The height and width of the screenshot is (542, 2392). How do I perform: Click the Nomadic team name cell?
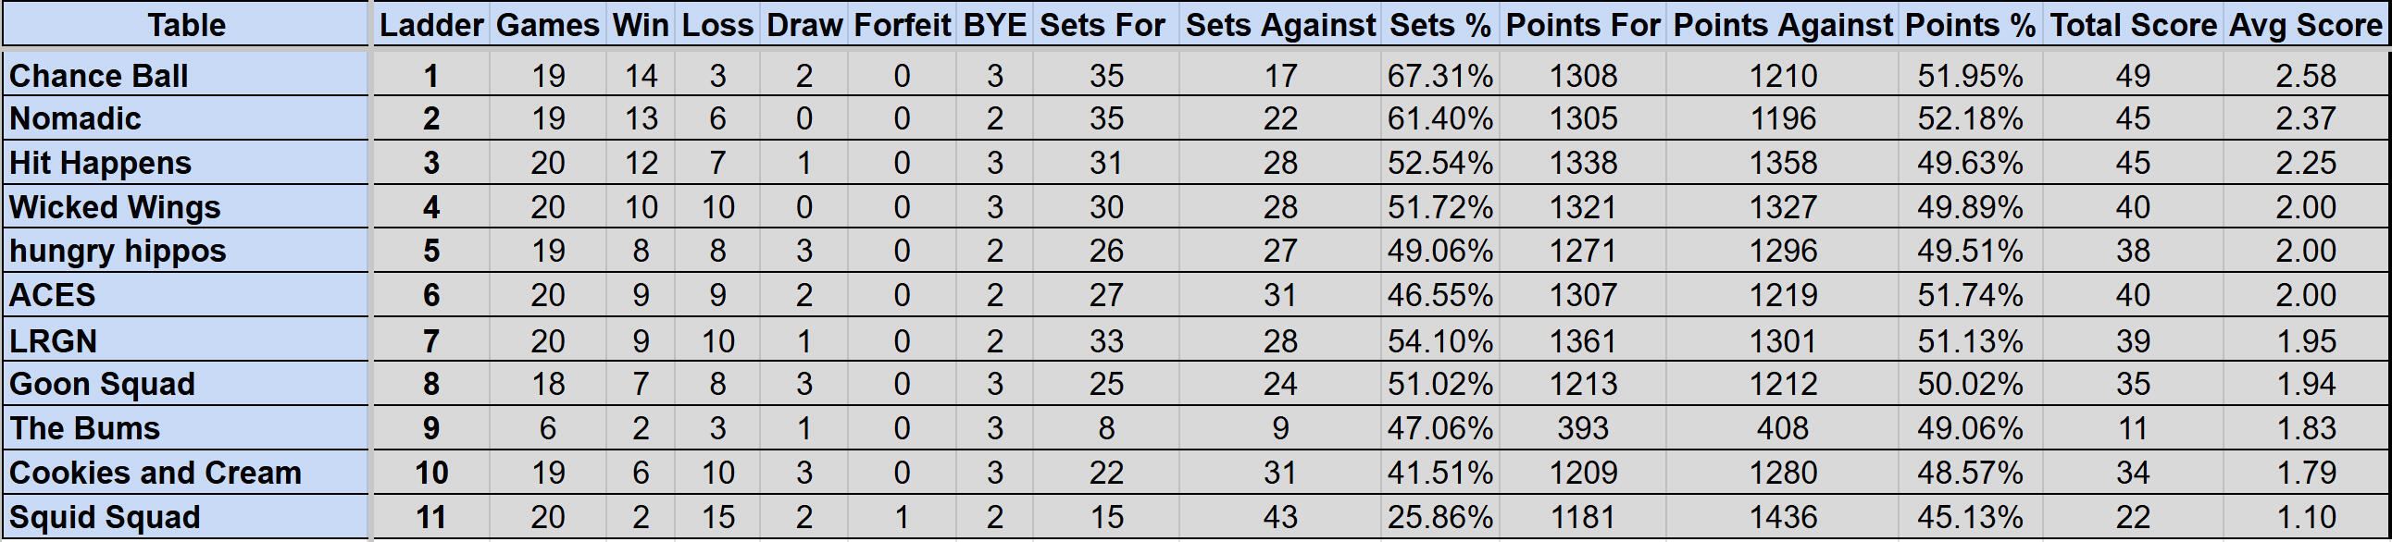point(75,118)
